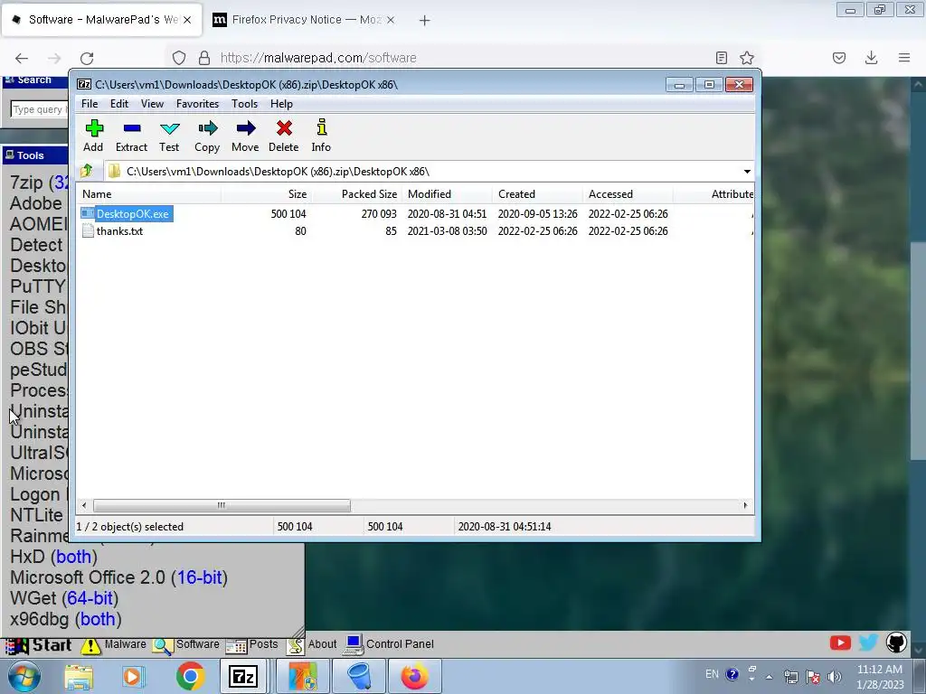
Task: Close the Software - MalwarePad tab
Action: [x=187, y=20]
